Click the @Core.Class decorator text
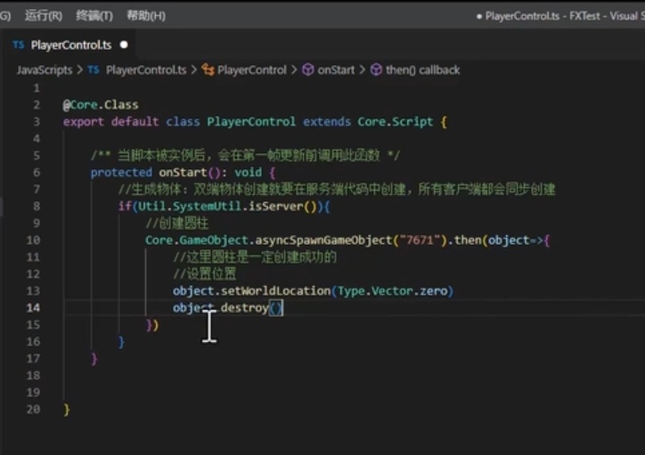 tap(101, 105)
